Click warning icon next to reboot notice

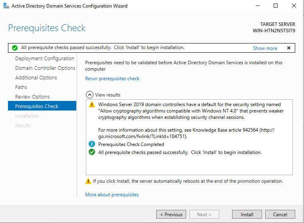coord(88,181)
